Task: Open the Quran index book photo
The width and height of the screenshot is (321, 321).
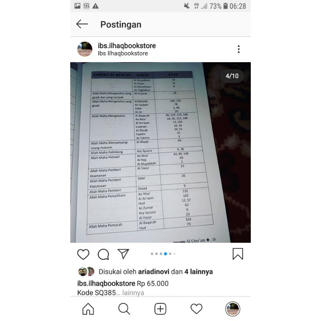Action: click(x=160, y=152)
